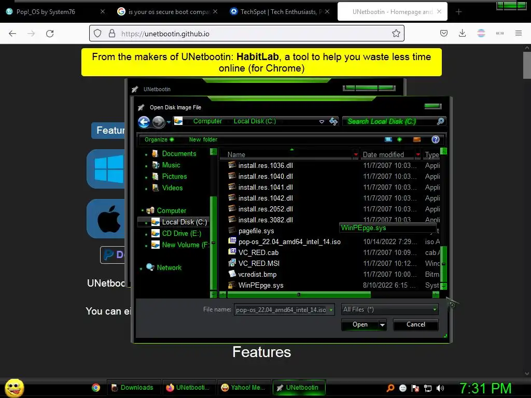Click the horizontal scrollbar in file list
This screenshot has height=398, width=531.
pyautogui.click(x=299, y=295)
